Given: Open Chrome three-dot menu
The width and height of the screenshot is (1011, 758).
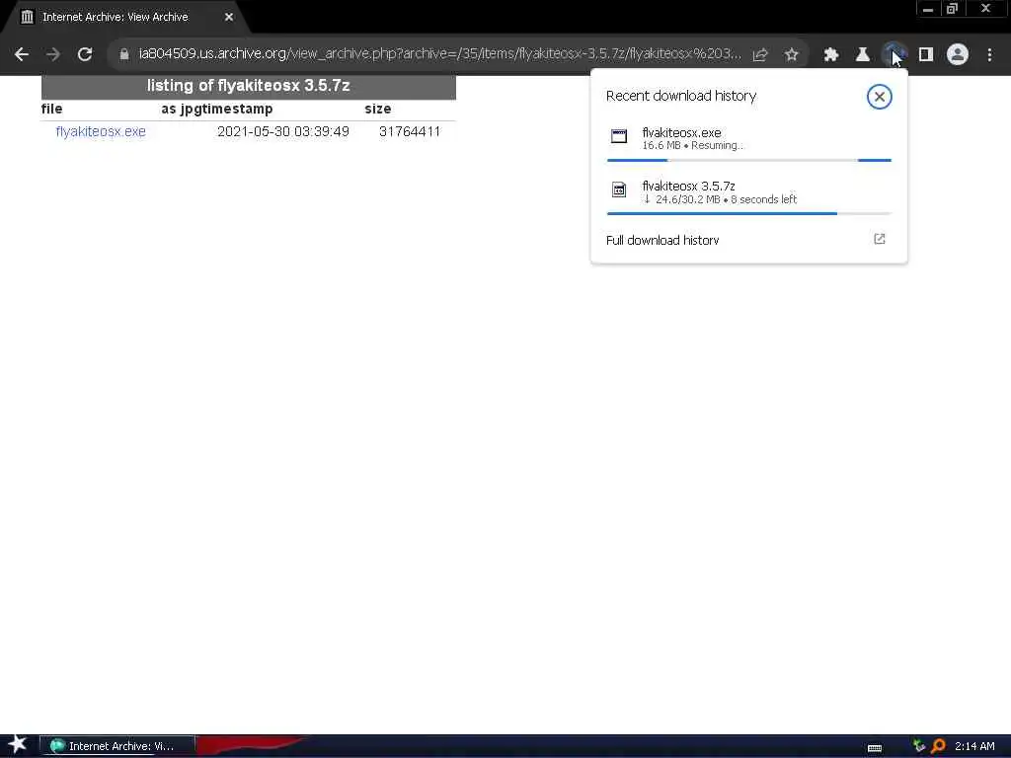Looking at the screenshot, I should (x=989, y=55).
